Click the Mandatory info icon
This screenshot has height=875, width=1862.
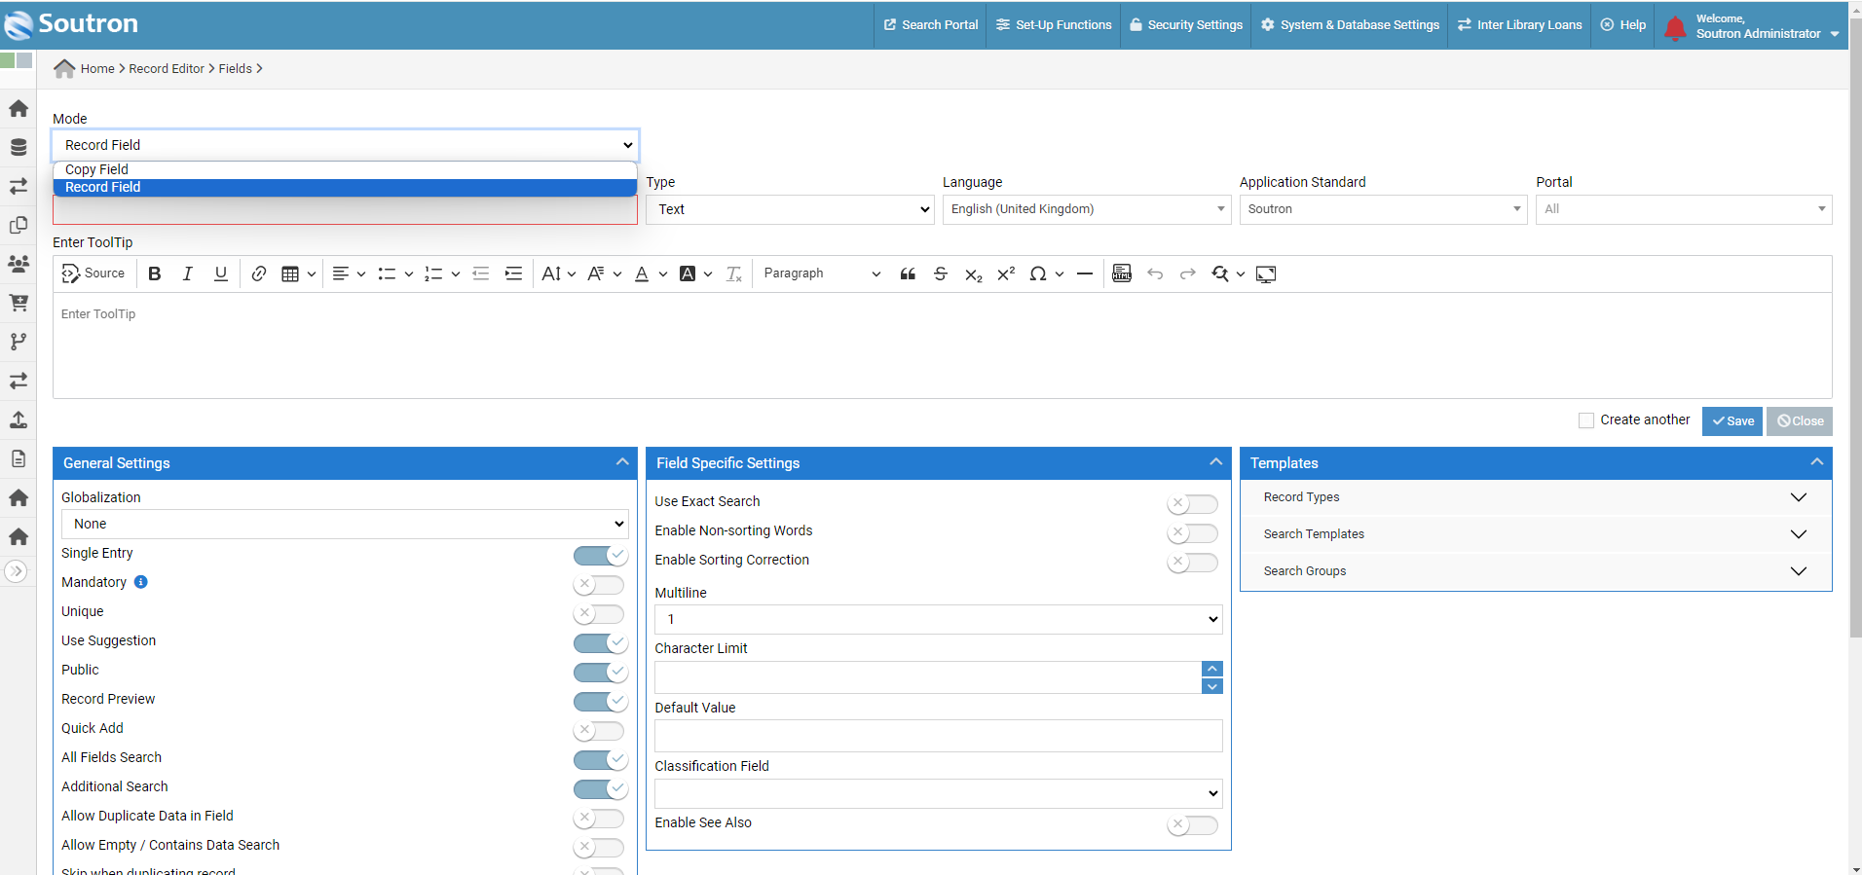click(x=141, y=582)
